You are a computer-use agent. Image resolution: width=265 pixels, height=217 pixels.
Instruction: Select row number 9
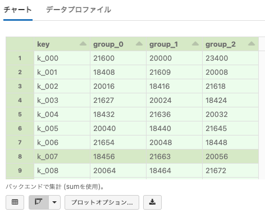tap(20, 170)
